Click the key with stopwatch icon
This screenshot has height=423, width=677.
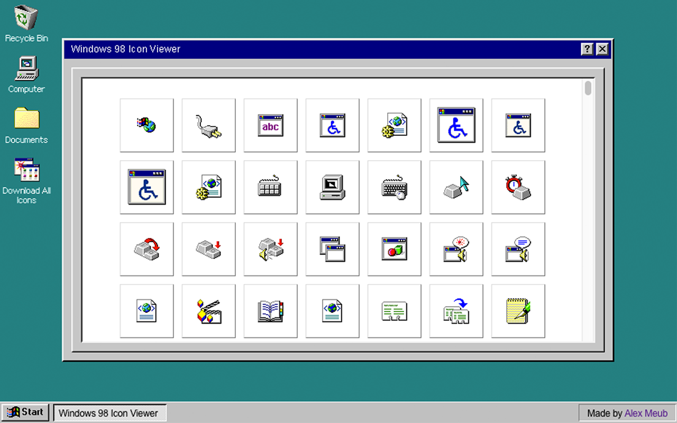[518, 187]
